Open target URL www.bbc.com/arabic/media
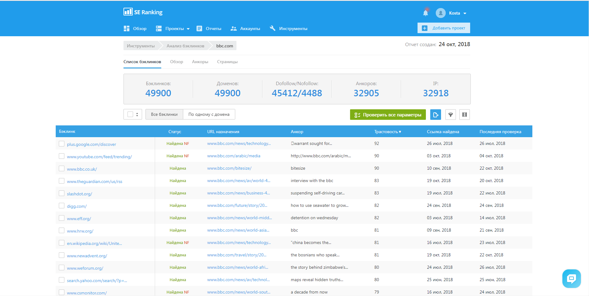The width and height of the screenshot is (589, 296). coord(234,156)
